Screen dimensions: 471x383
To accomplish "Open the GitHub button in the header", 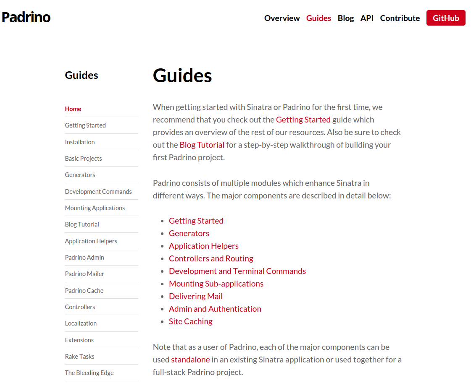I will (x=446, y=18).
